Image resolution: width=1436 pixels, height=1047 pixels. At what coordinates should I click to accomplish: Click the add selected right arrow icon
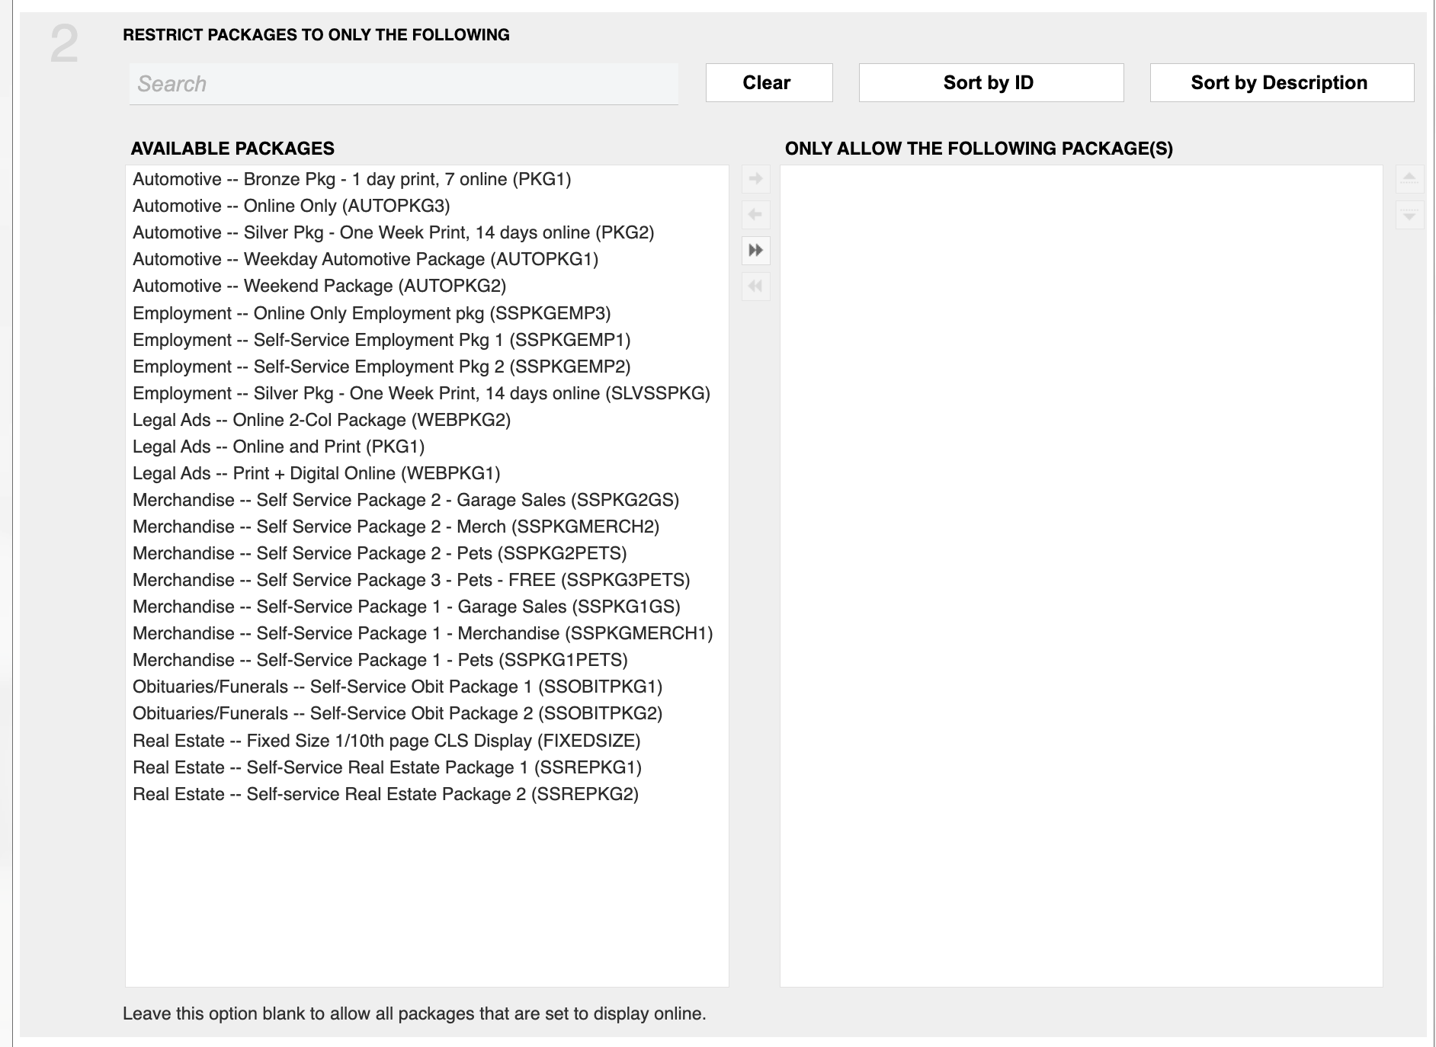point(755,179)
